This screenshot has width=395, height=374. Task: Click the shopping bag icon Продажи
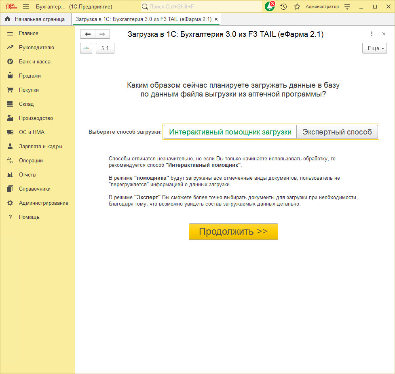(10, 75)
